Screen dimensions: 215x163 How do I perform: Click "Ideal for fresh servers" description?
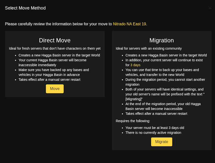tap(55, 48)
